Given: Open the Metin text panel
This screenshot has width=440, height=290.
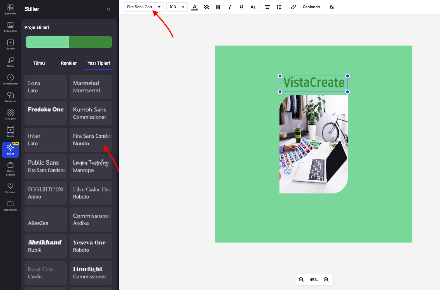Looking at the screenshot, I should 10,132.
